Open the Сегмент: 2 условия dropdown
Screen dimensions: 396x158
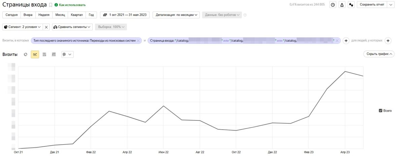[x=23, y=27]
